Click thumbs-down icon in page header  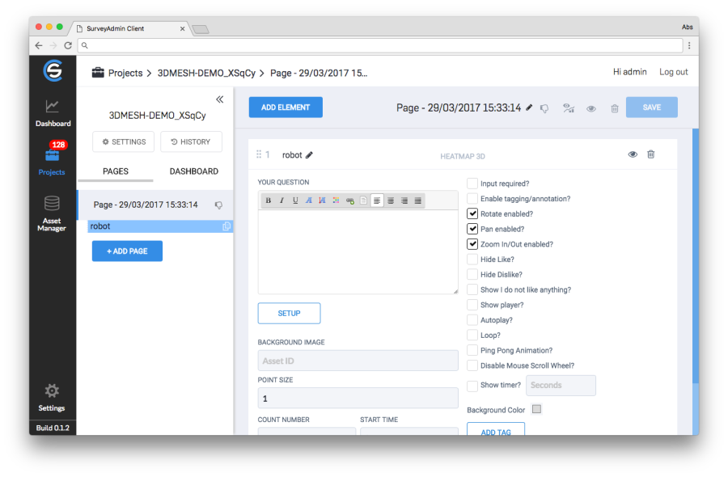544,108
